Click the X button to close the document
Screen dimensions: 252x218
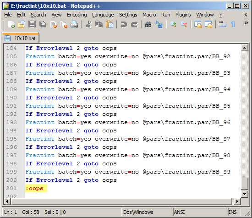pyautogui.click(x=246, y=15)
